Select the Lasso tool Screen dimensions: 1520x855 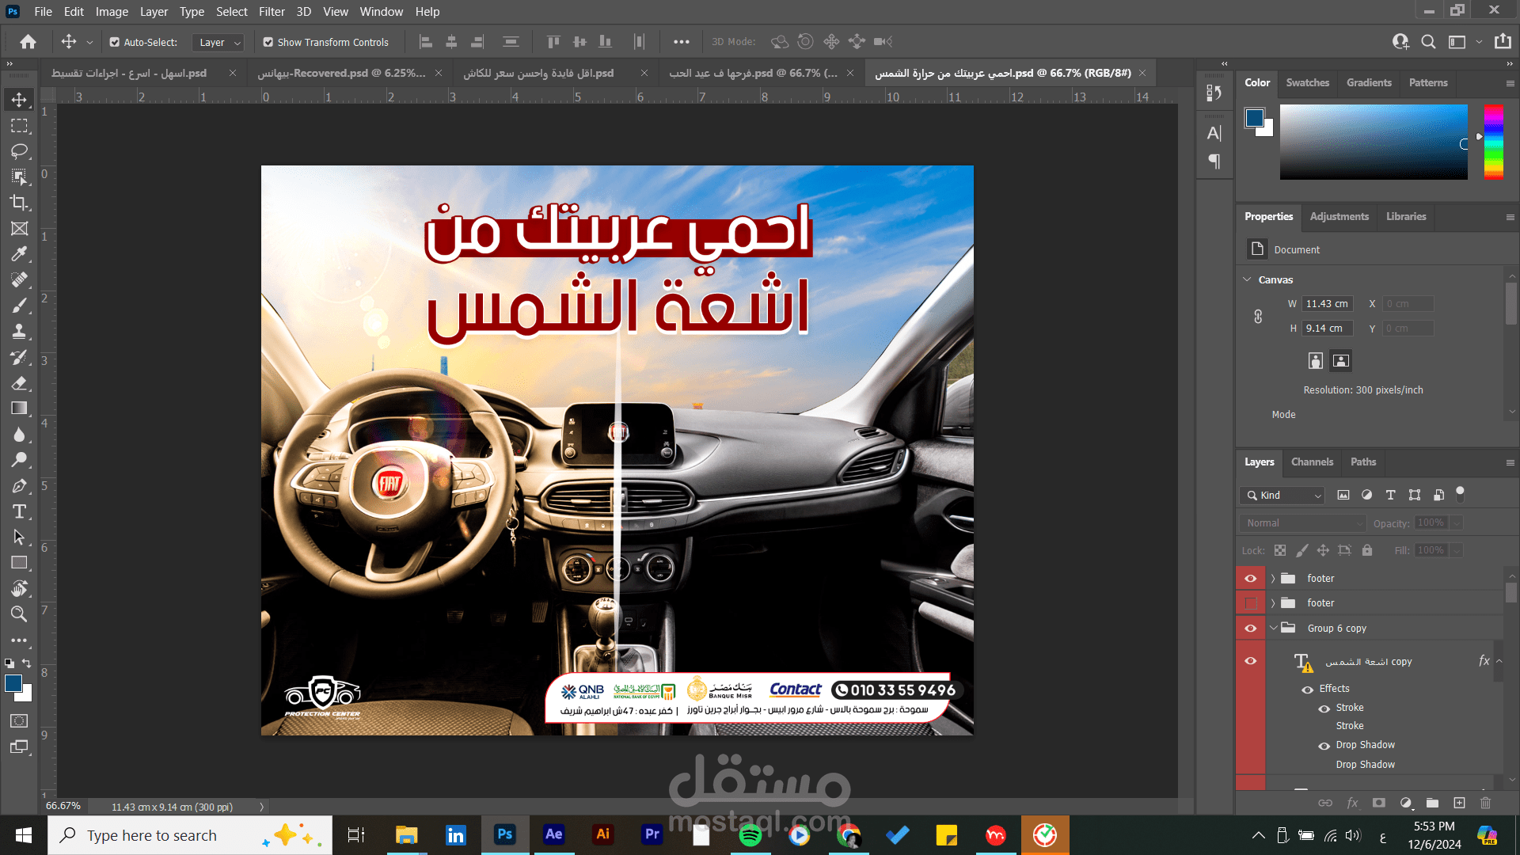[x=19, y=151]
